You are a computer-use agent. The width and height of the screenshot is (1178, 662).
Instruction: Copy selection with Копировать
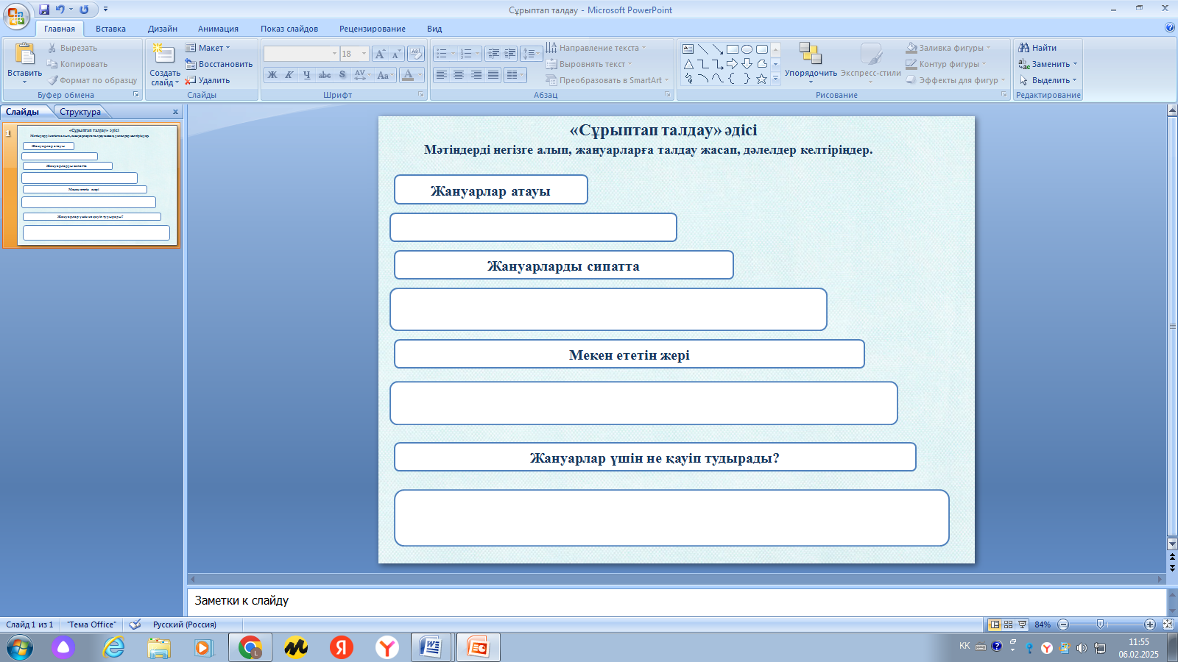pyautogui.click(x=77, y=64)
